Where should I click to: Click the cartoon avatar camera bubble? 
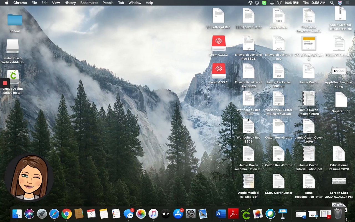(x=29, y=178)
